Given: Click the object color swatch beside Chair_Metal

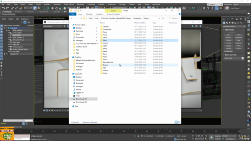Looking at the screenshot, I should coord(242,58).
